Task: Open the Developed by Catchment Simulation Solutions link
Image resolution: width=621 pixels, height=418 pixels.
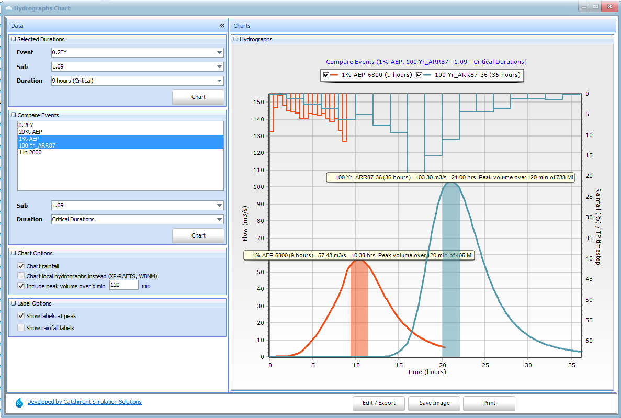Action: (x=84, y=402)
